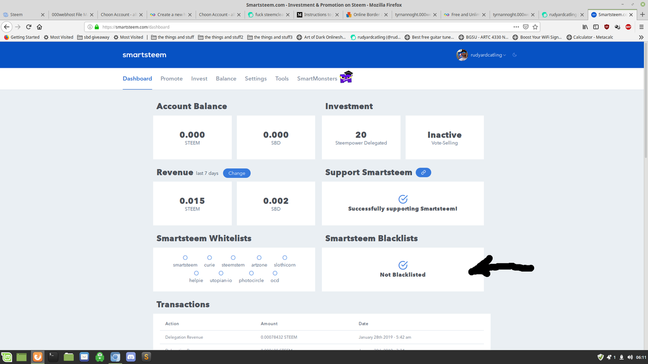Screen dimensions: 648x364
Task: Open the Invest section
Action: [x=199, y=78]
